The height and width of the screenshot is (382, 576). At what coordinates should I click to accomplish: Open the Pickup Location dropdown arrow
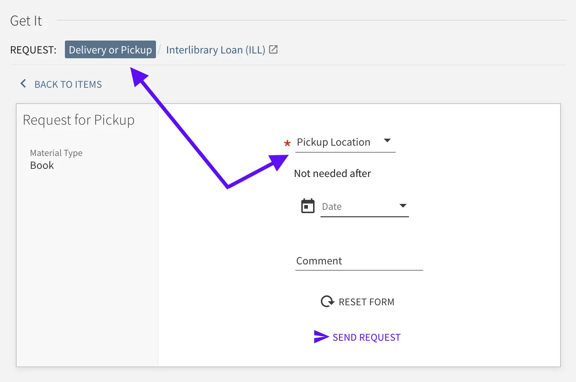coord(387,140)
